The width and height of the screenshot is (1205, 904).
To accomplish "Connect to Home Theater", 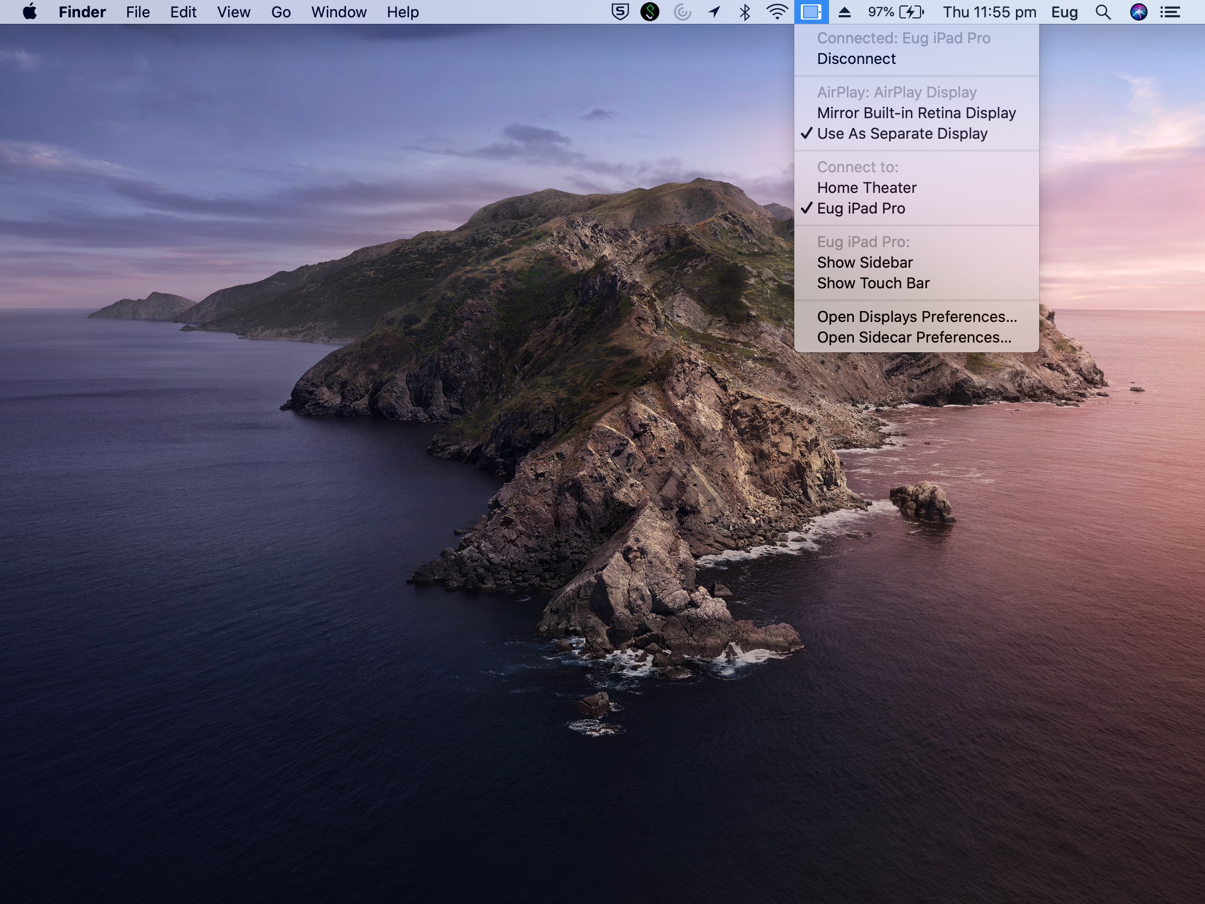I will tap(916, 188).
